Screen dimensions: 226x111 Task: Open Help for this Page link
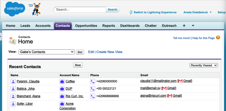coord(203,38)
